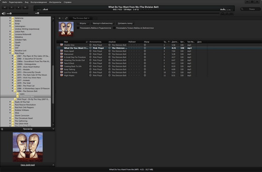Click the small Division Bell cover thumbnail
The image size is (262, 172).
66,29
